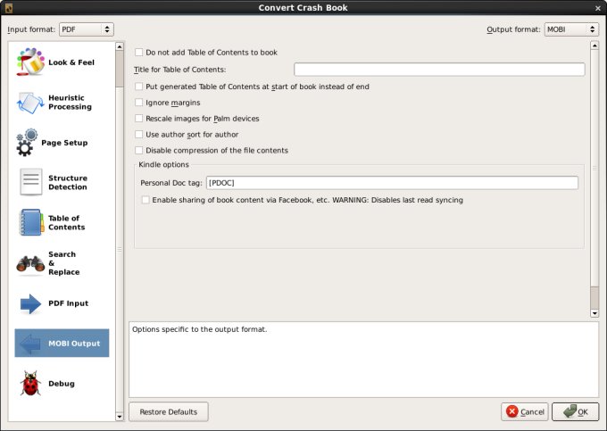Select the Structure Detection section
607x431 pixels.
tap(68, 183)
